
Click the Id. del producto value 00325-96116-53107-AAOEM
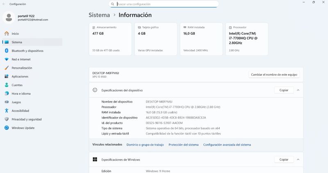click(164, 123)
